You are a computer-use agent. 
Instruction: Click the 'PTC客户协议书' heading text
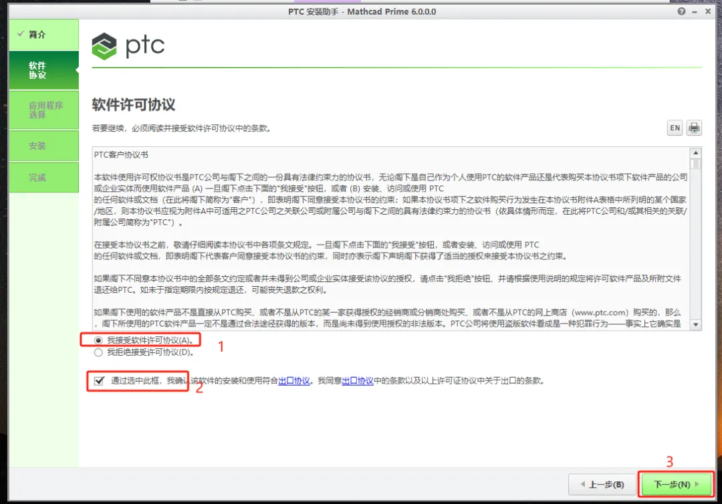[x=121, y=154]
